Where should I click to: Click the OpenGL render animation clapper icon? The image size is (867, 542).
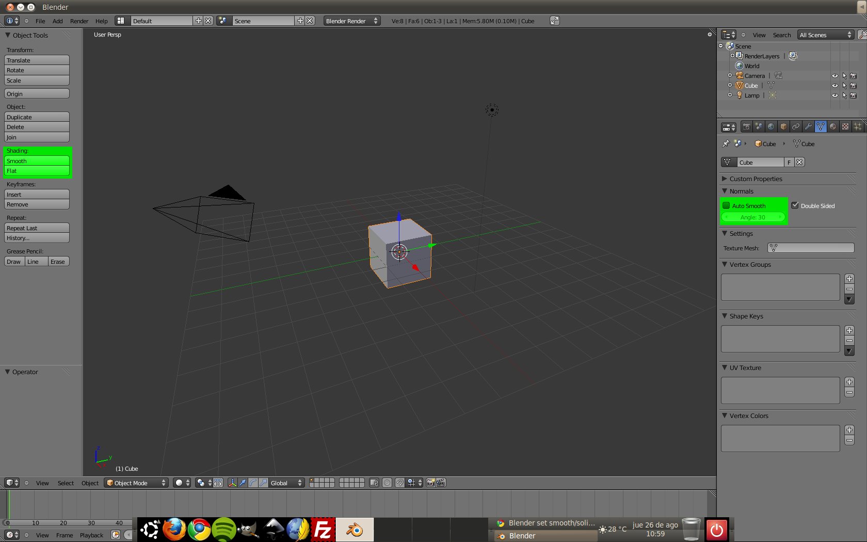(x=441, y=483)
